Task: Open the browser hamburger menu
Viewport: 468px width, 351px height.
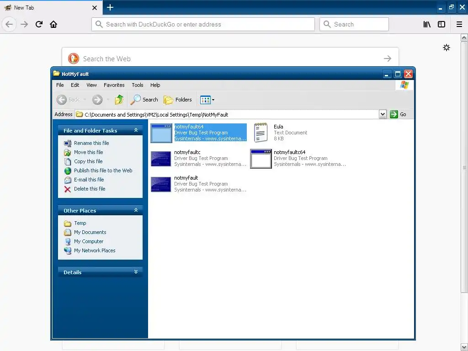Action: point(459,24)
